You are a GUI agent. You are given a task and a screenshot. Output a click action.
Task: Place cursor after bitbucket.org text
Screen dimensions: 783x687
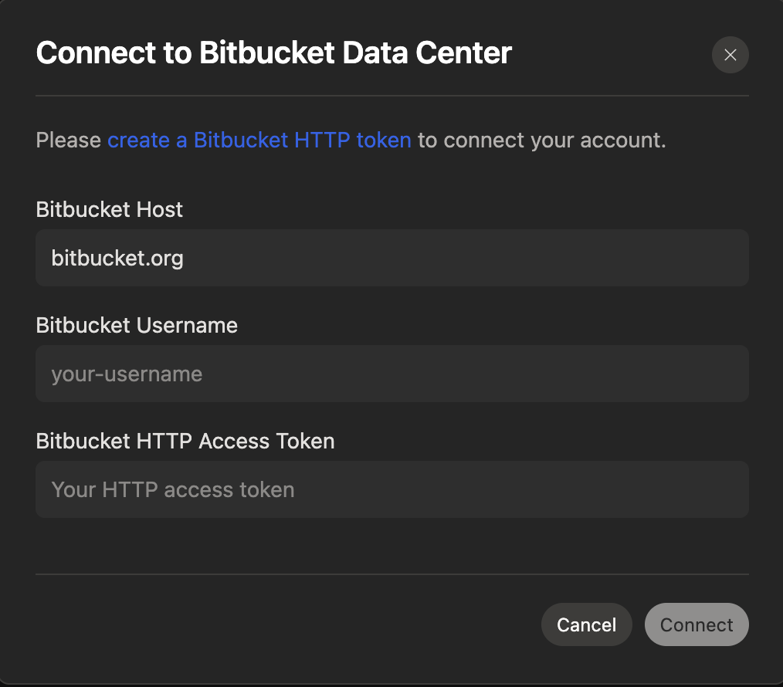(x=189, y=258)
